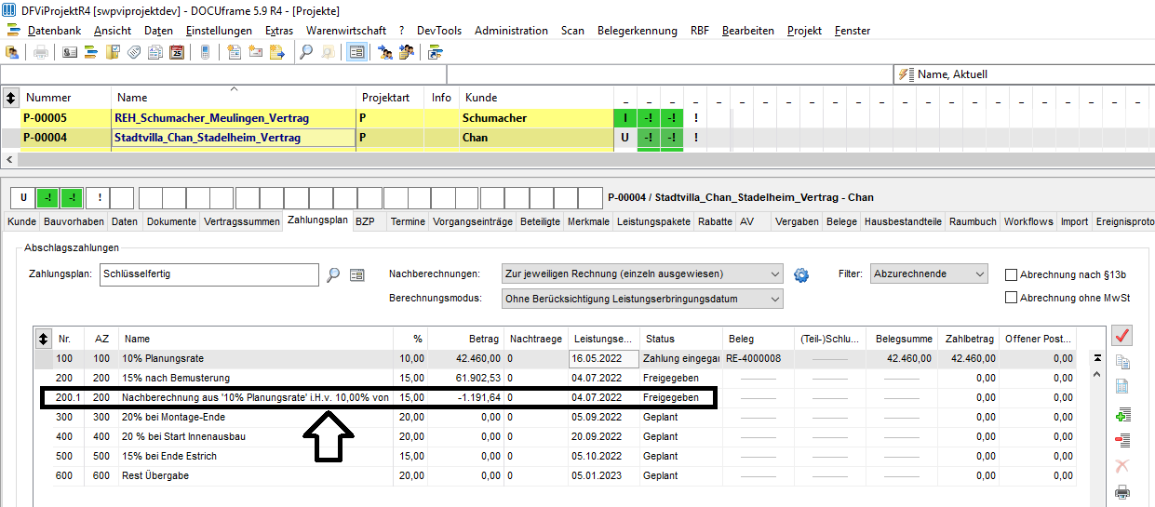Click the magnifier next to Zahlungsplan field
The height and width of the screenshot is (507, 1155).
[334, 274]
